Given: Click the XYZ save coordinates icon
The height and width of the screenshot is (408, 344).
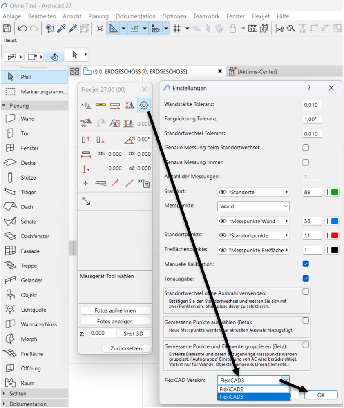Looking at the screenshot, I should pos(144,183).
